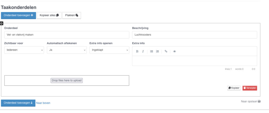The height and width of the screenshot is (113, 269).
Task: Click the drag-move handle icon of the onderdeel
Action: [x=2, y=23]
